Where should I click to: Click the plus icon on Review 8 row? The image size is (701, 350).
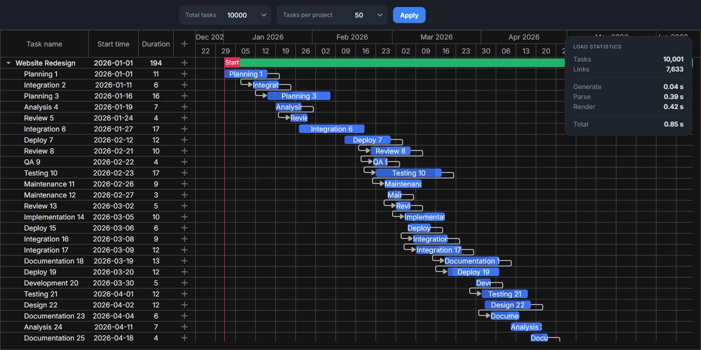tap(184, 151)
